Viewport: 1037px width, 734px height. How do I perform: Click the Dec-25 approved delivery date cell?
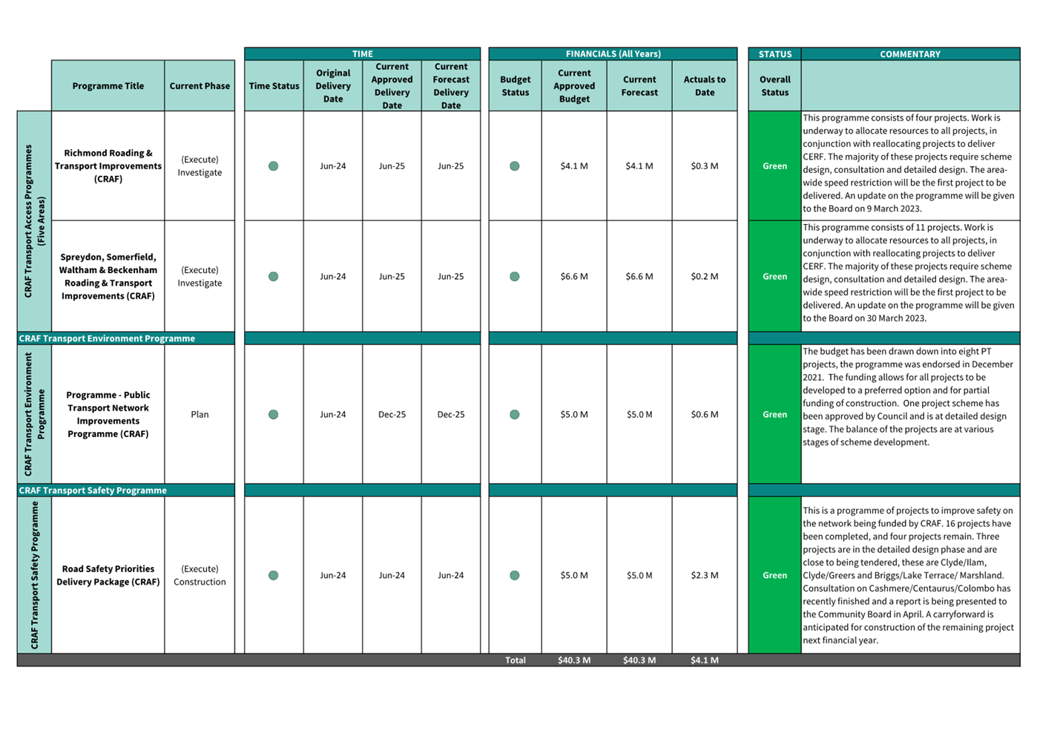tap(392, 415)
